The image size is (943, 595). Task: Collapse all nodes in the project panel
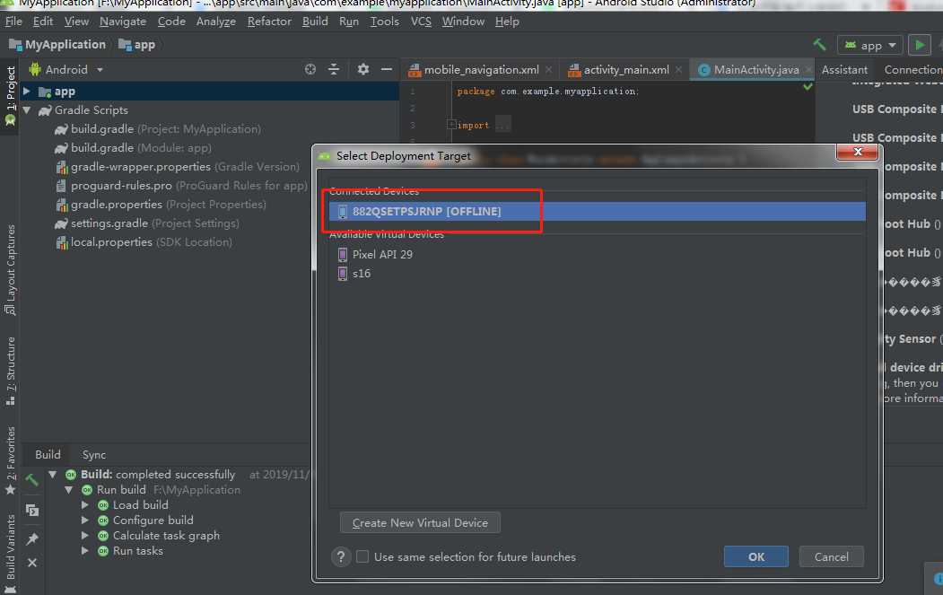(x=334, y=69)
